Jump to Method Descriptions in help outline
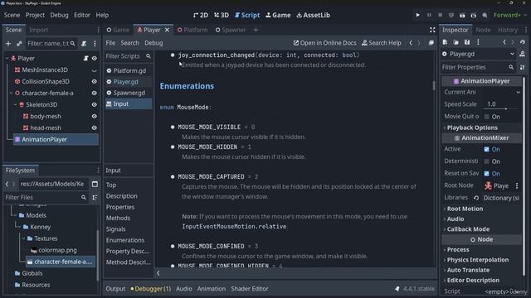The image size is (531, 298). point(128,262)
